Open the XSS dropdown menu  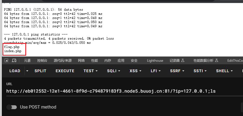point(135,71)
